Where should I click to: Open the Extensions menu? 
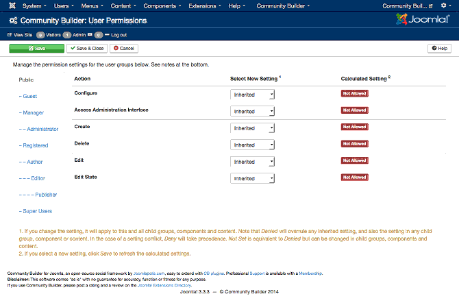click(x=205, y=6)
